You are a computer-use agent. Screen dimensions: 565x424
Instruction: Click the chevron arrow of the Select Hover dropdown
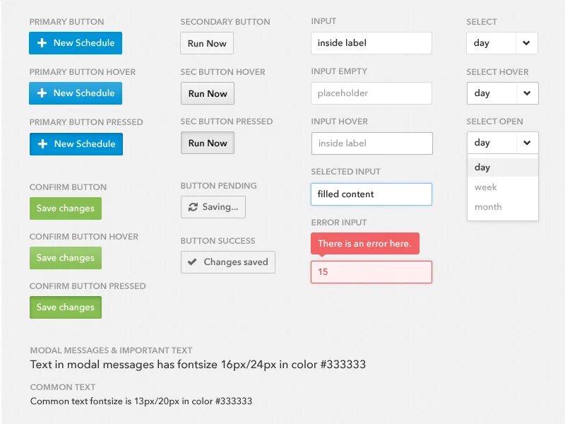(527, 93)
